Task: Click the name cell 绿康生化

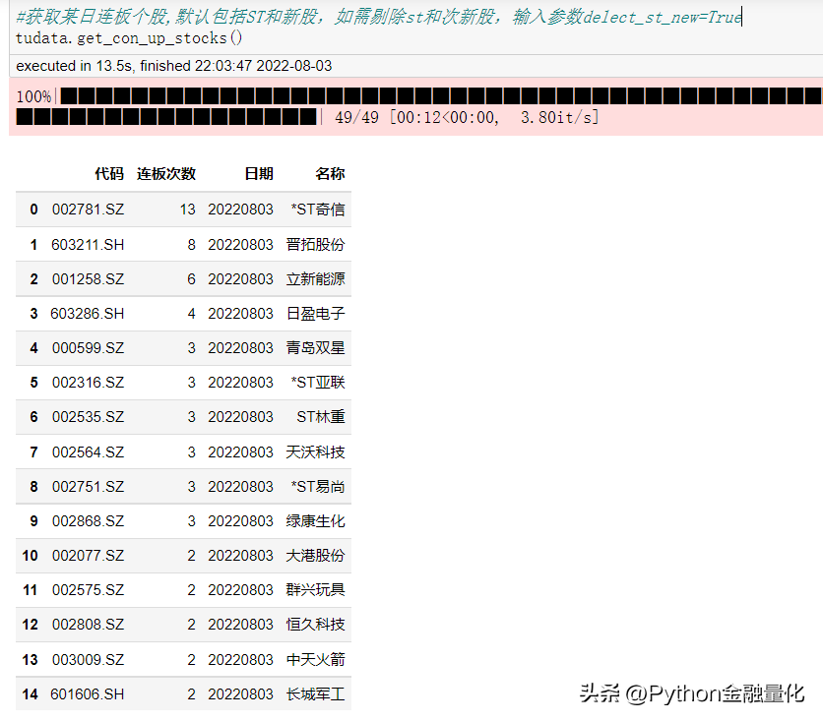Action: 315,521
